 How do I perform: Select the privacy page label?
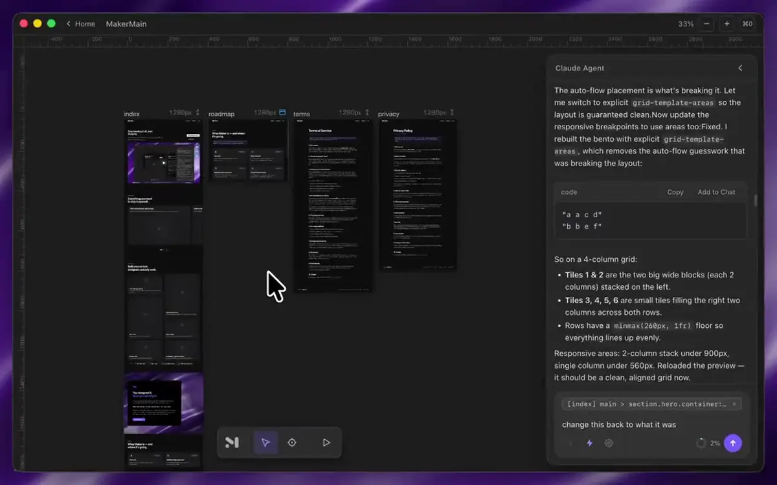pyautogui.click(x=388, y=114)
